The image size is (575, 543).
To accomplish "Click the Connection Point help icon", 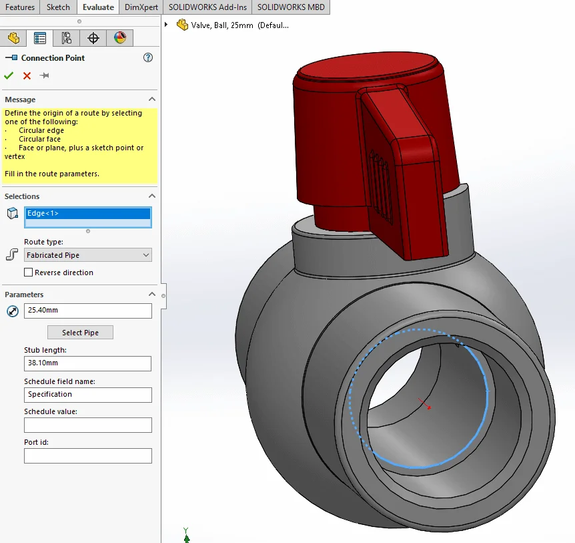I will click(x=148, y=58).
